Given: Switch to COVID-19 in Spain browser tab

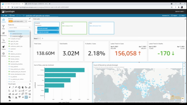Looking at the screenshot, I should [36, 4].
